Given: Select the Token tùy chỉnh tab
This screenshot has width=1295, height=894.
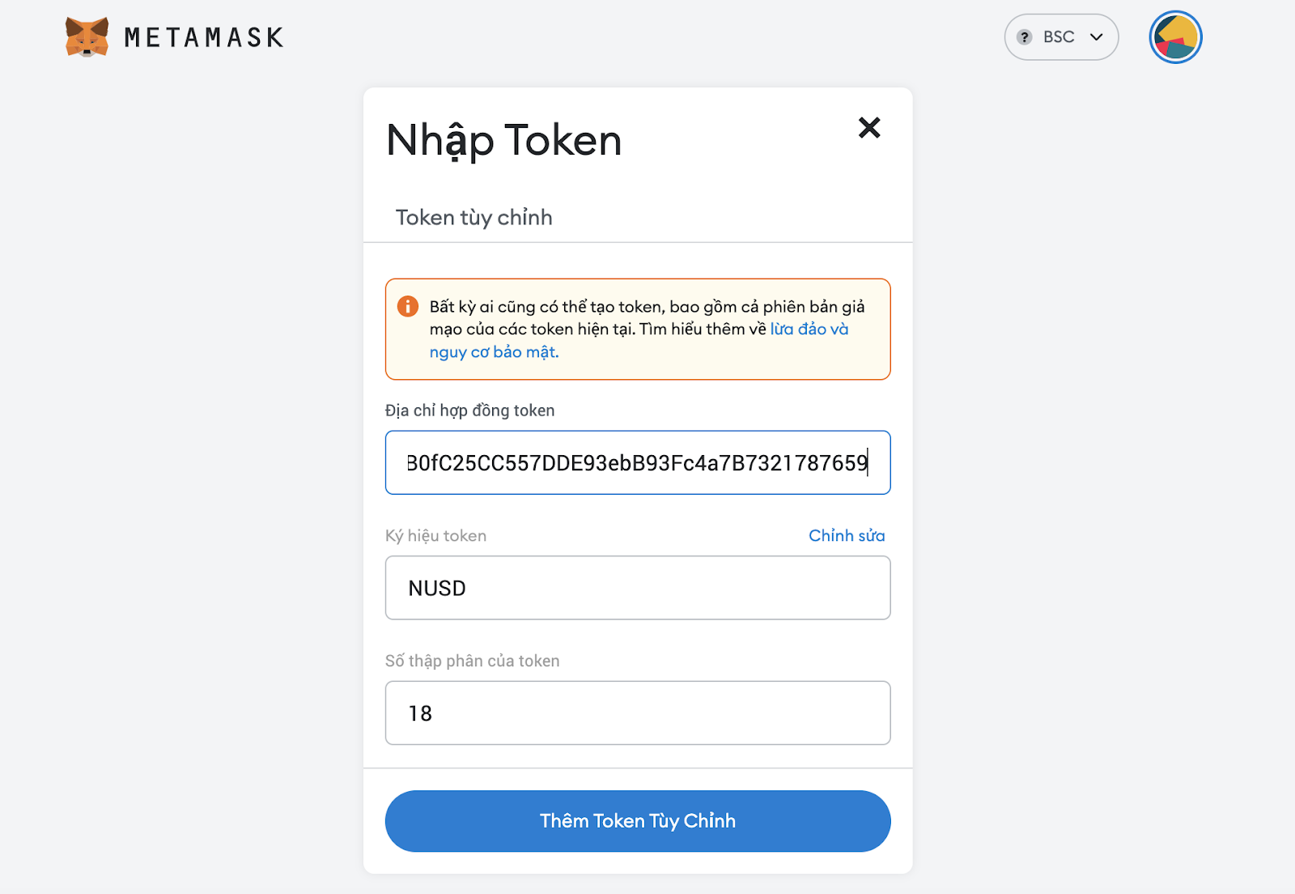Looking at the screenshot, I should pos(474,217).
